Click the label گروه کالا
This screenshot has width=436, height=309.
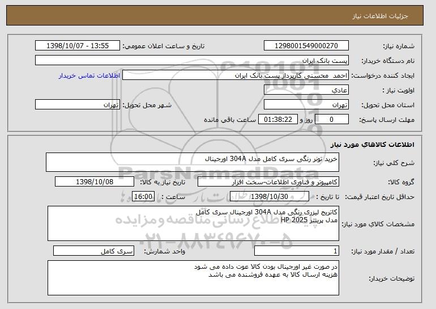(401, 182)
